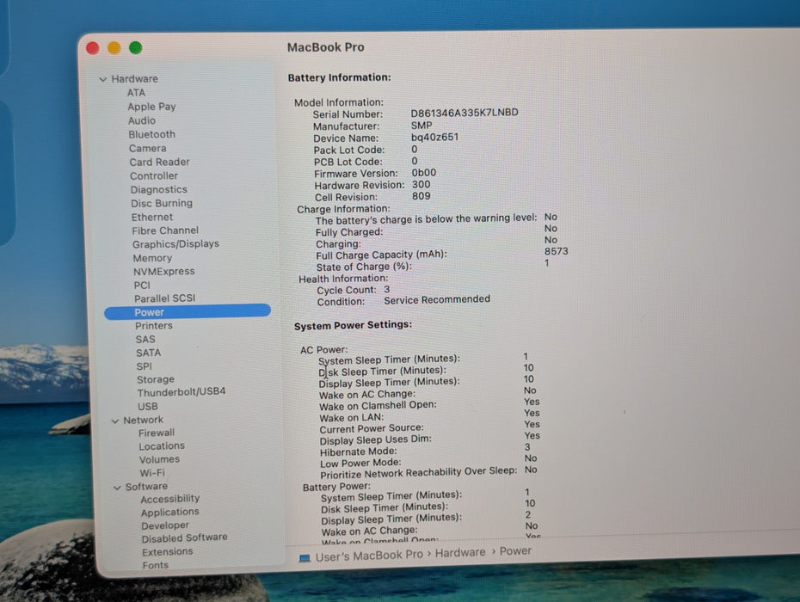Open SATA in the sidebar

(x=149, y=353)
